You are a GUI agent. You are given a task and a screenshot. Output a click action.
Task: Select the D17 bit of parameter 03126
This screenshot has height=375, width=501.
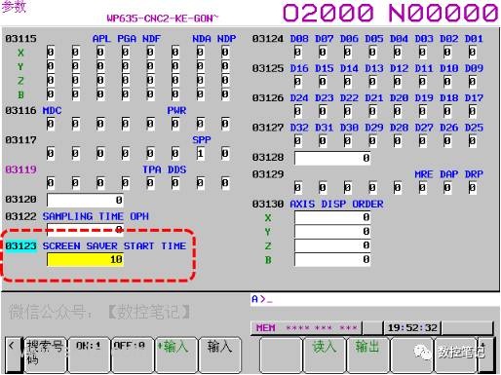pos(473,111)
